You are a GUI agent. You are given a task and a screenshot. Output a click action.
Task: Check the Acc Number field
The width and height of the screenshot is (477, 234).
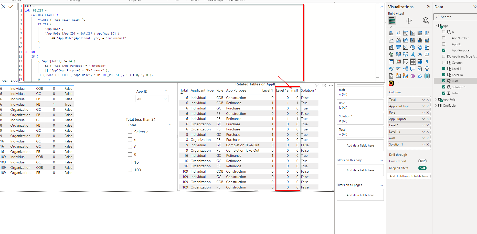pyautogui.click(x=444, y=38)
